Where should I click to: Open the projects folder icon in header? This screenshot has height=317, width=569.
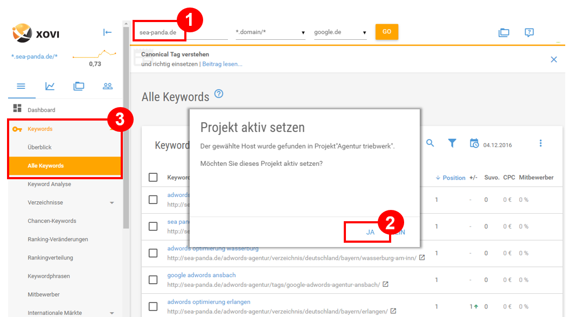click(504, 33)
